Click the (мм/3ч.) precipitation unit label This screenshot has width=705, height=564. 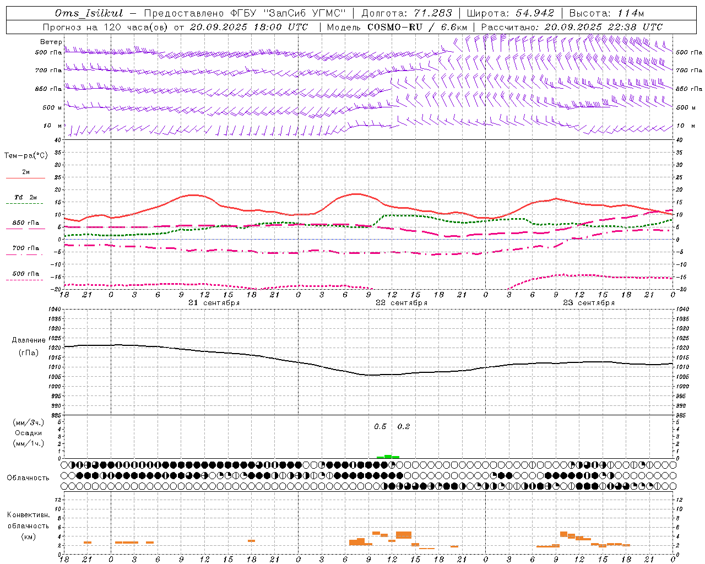[29, 422]
